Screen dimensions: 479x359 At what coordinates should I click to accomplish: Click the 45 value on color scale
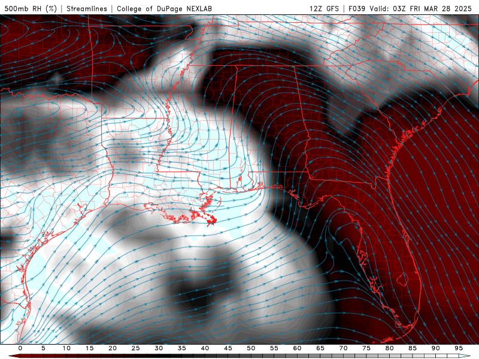228,348
